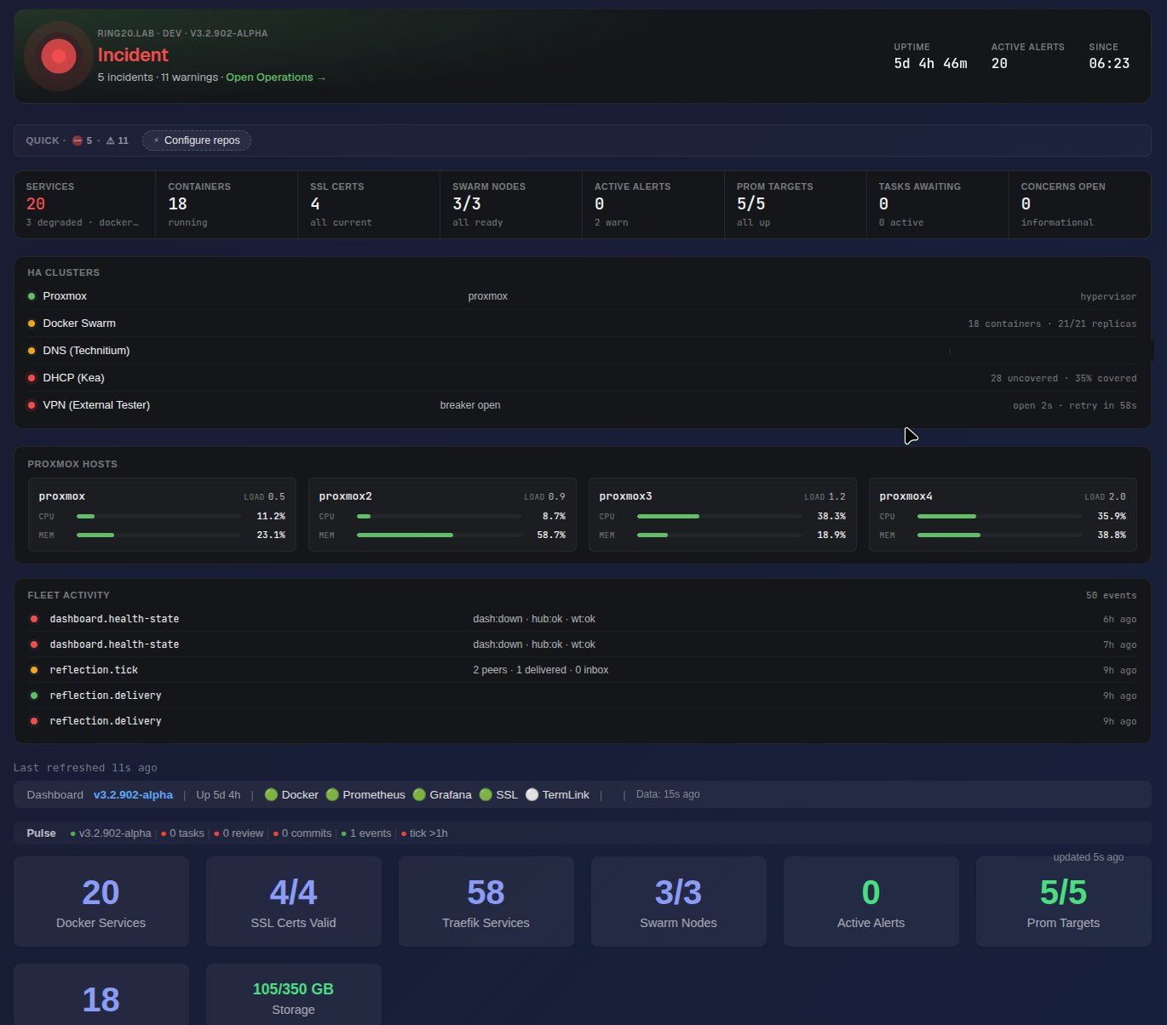Image resolution: width=1167 pixels, height=1025 pixels.
Task: Click Prometheus green status icon
Action: (x=332, y=794)
